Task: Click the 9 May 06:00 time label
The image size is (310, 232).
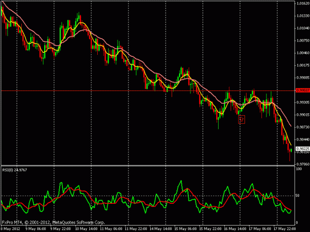Action: [x=36, y=229]
